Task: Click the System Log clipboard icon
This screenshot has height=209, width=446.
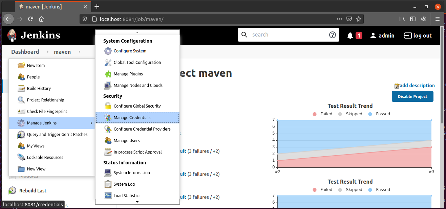Action: (108, 184)
